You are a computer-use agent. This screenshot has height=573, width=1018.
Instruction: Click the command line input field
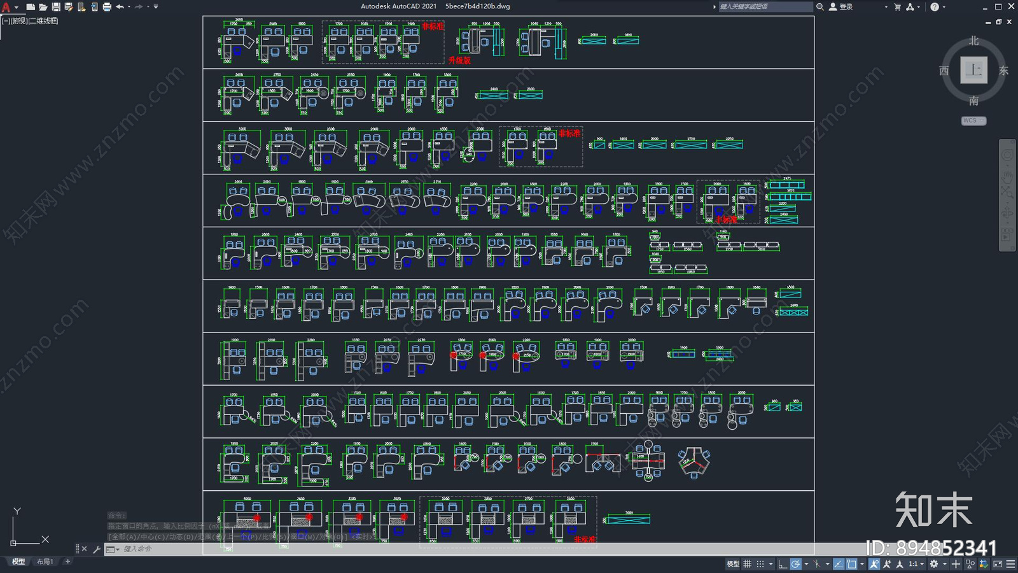(254, 549)
